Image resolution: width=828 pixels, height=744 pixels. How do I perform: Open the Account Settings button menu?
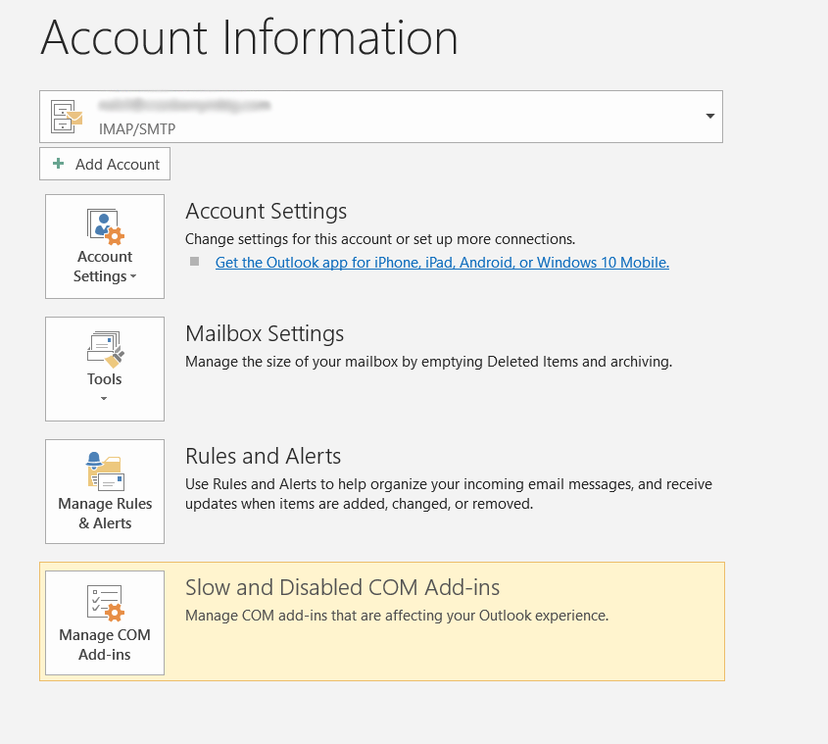tap(105, 246)
